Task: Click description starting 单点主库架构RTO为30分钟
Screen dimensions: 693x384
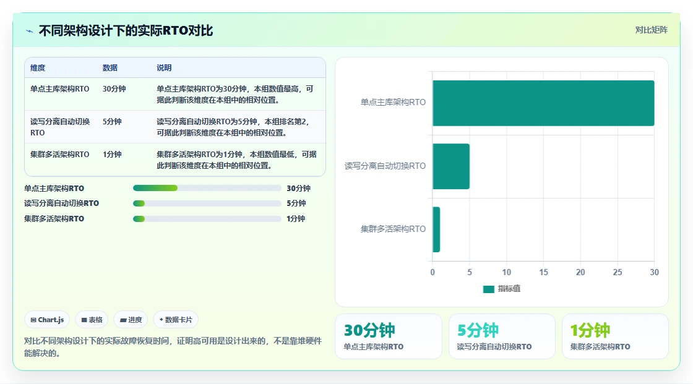Action: pos(235,94)
